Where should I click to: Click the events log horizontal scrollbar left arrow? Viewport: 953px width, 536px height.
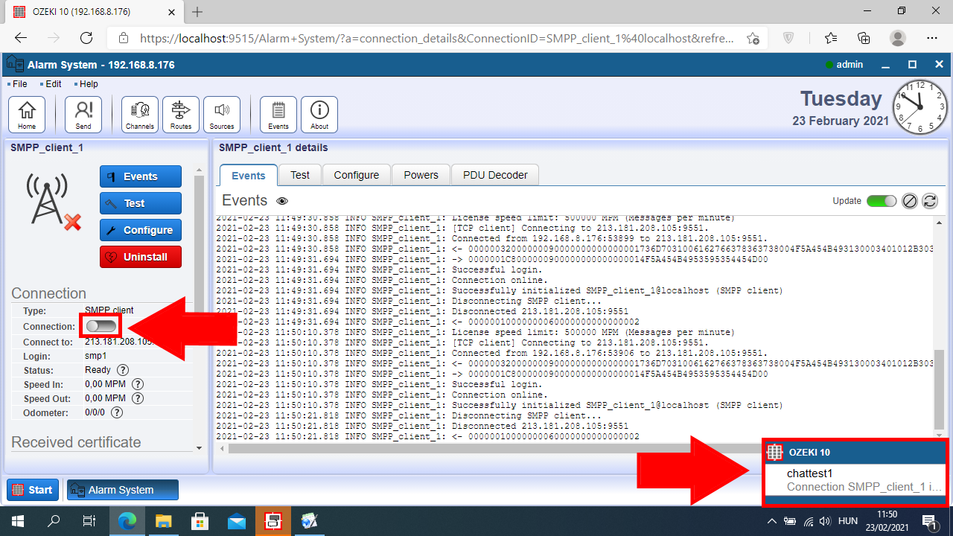[x=222, y=449]
